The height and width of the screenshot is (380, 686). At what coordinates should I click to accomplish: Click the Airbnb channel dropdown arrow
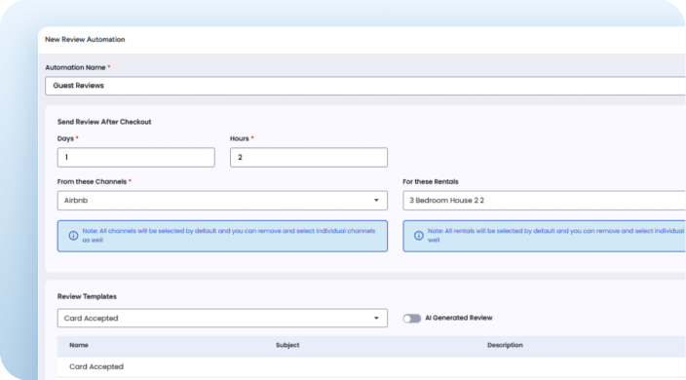376,201
